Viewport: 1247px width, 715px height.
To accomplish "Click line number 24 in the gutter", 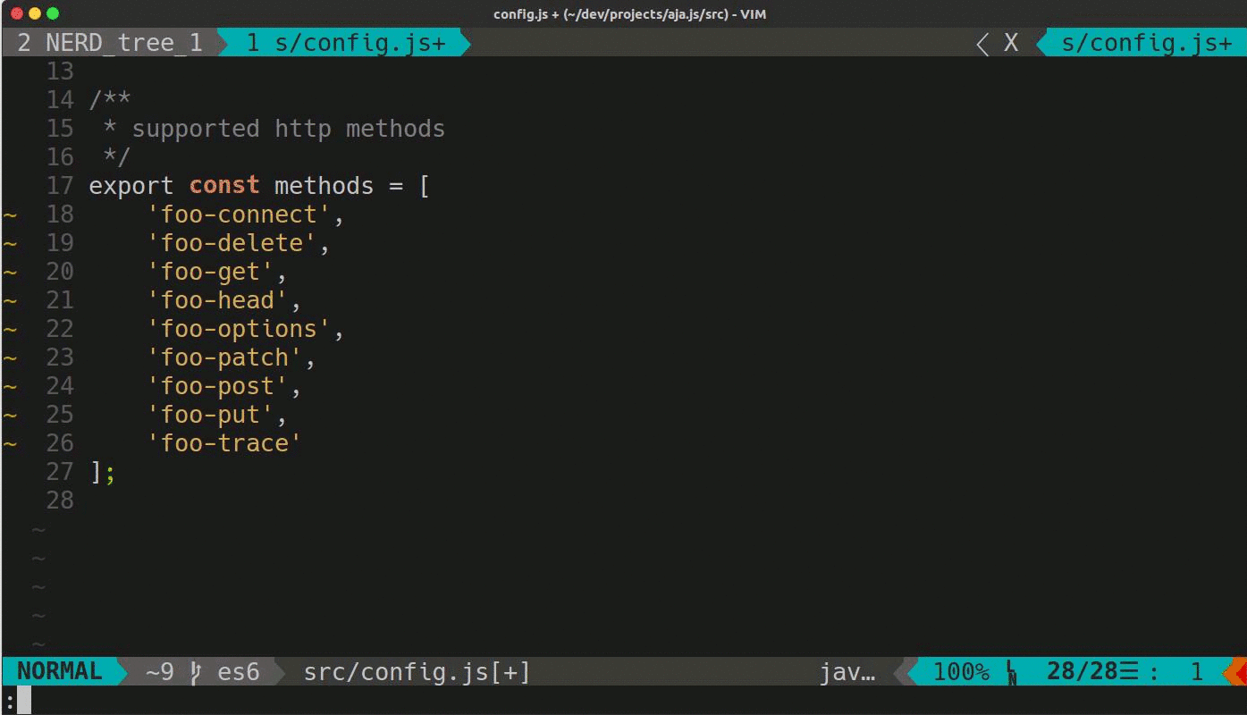I will tap(60, 386).
